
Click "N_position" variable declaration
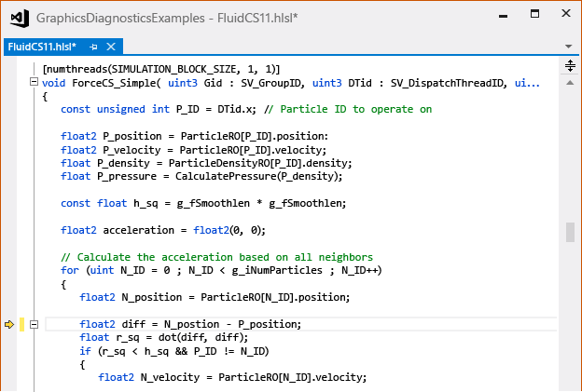click(x=152, y=298)
